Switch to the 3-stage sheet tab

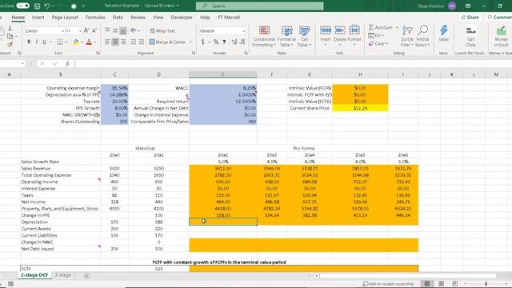click(62, 275)
